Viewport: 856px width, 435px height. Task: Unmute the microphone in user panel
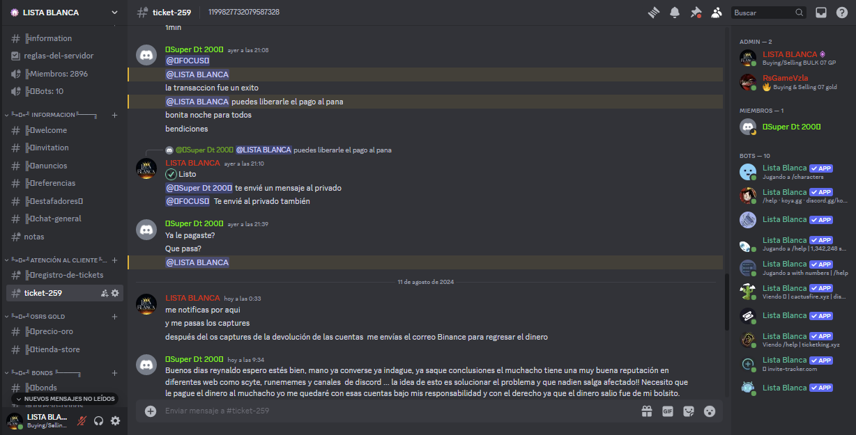(x=82, y=420)
